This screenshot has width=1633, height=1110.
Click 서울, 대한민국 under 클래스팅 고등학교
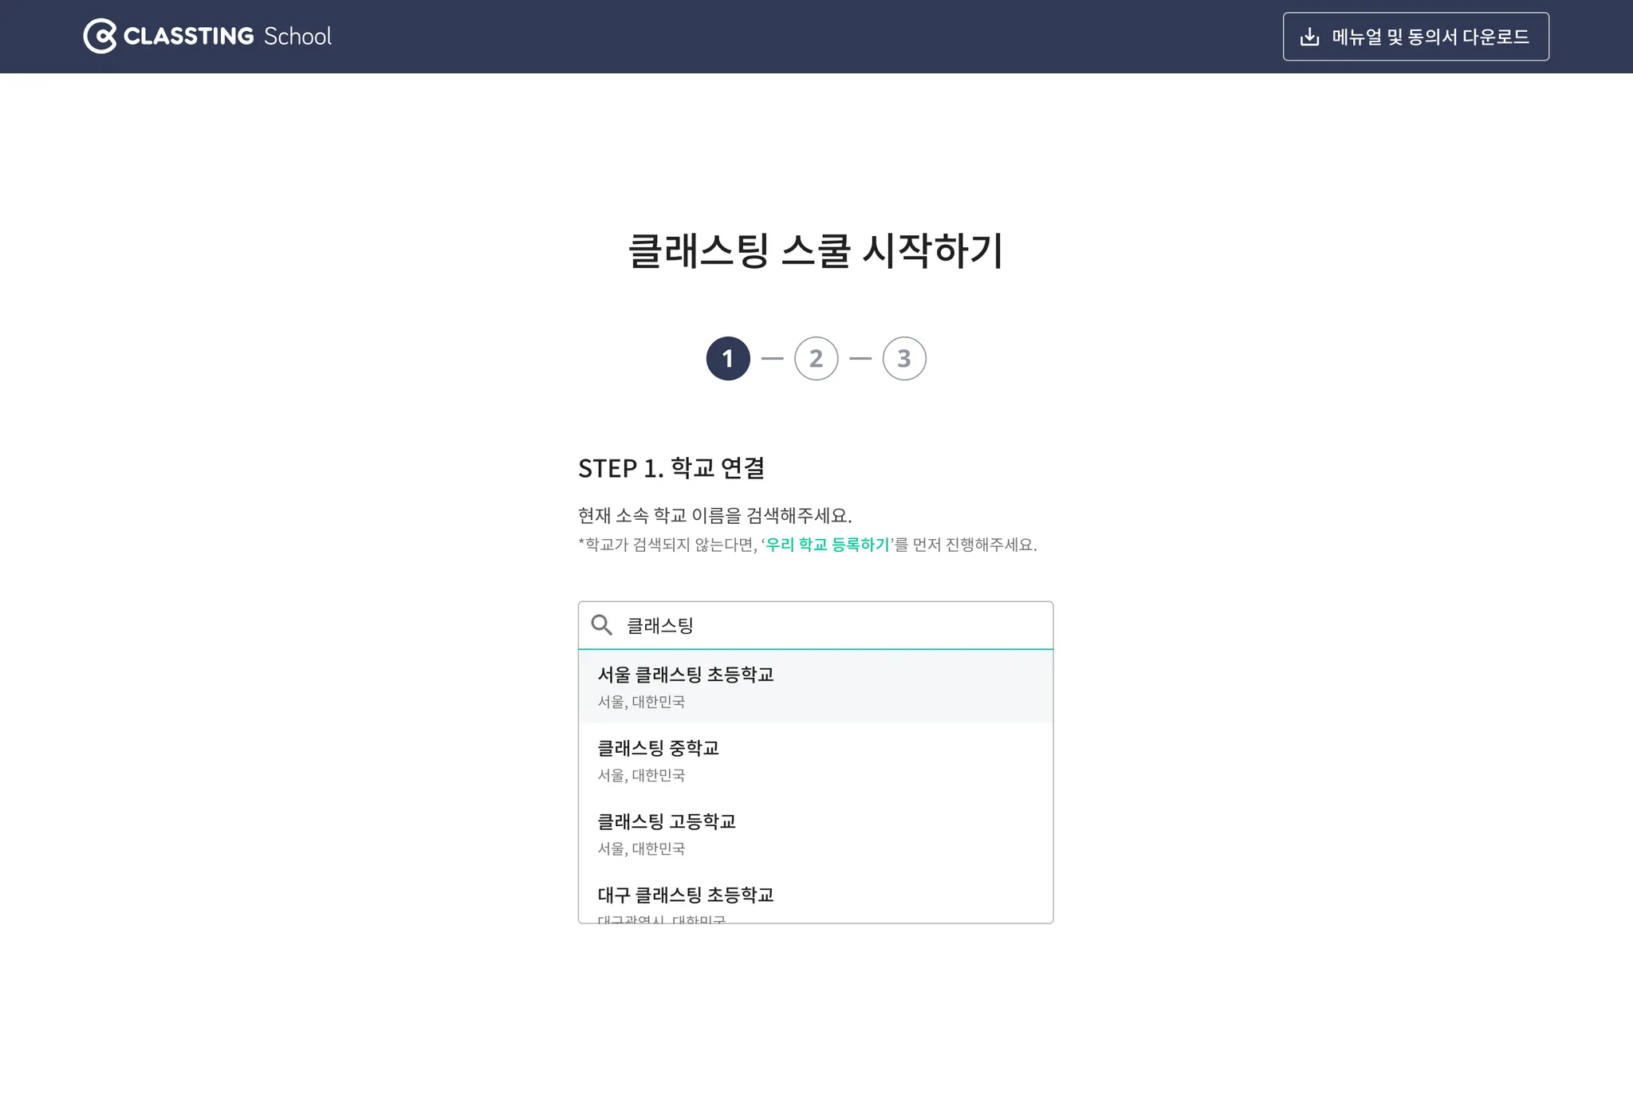click(641, 848)
